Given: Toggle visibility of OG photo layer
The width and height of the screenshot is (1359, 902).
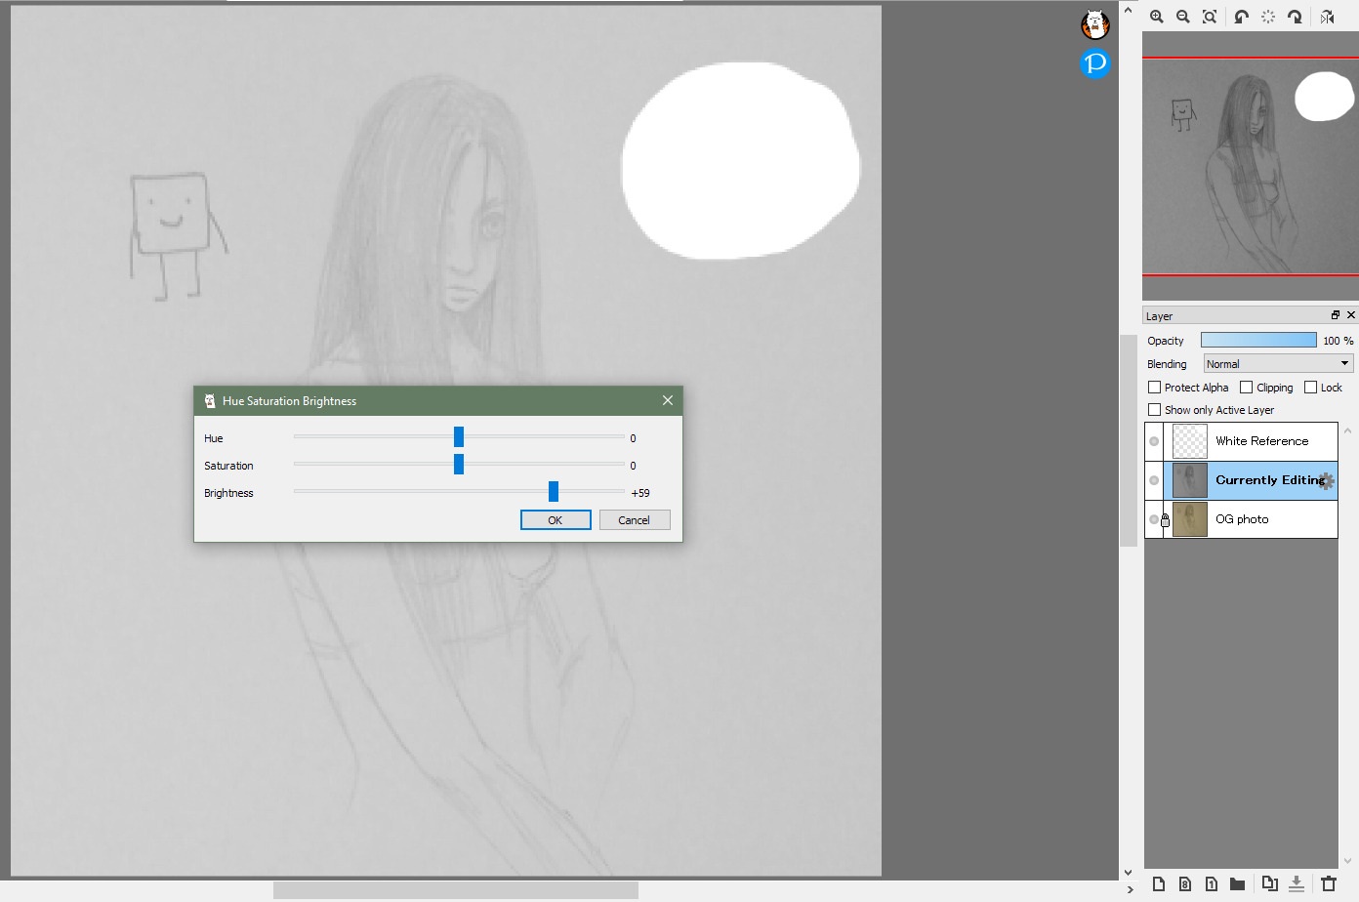Looking at the screenshot, I should coord(1154,519).
